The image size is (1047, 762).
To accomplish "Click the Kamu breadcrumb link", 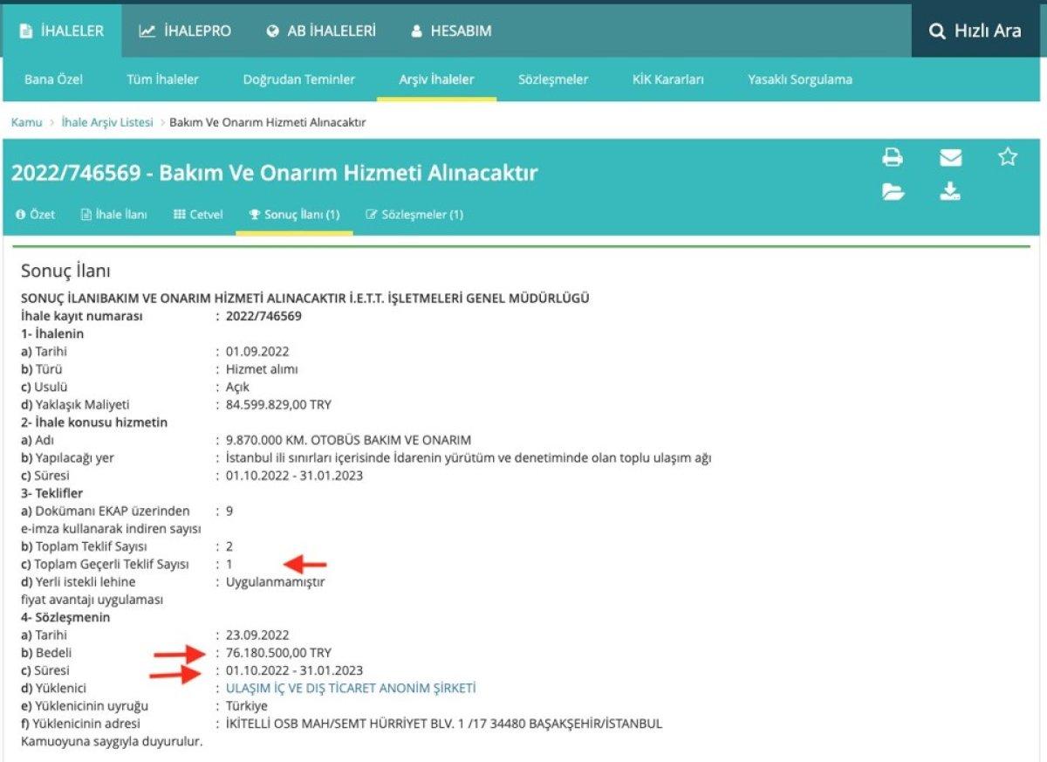I will 26,122.
